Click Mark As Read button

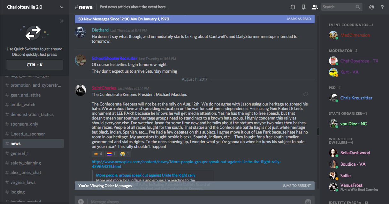(299, 19)
